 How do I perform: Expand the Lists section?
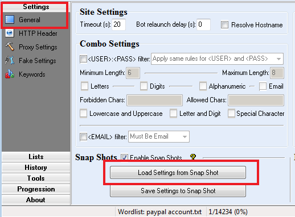tap(36, 157)
